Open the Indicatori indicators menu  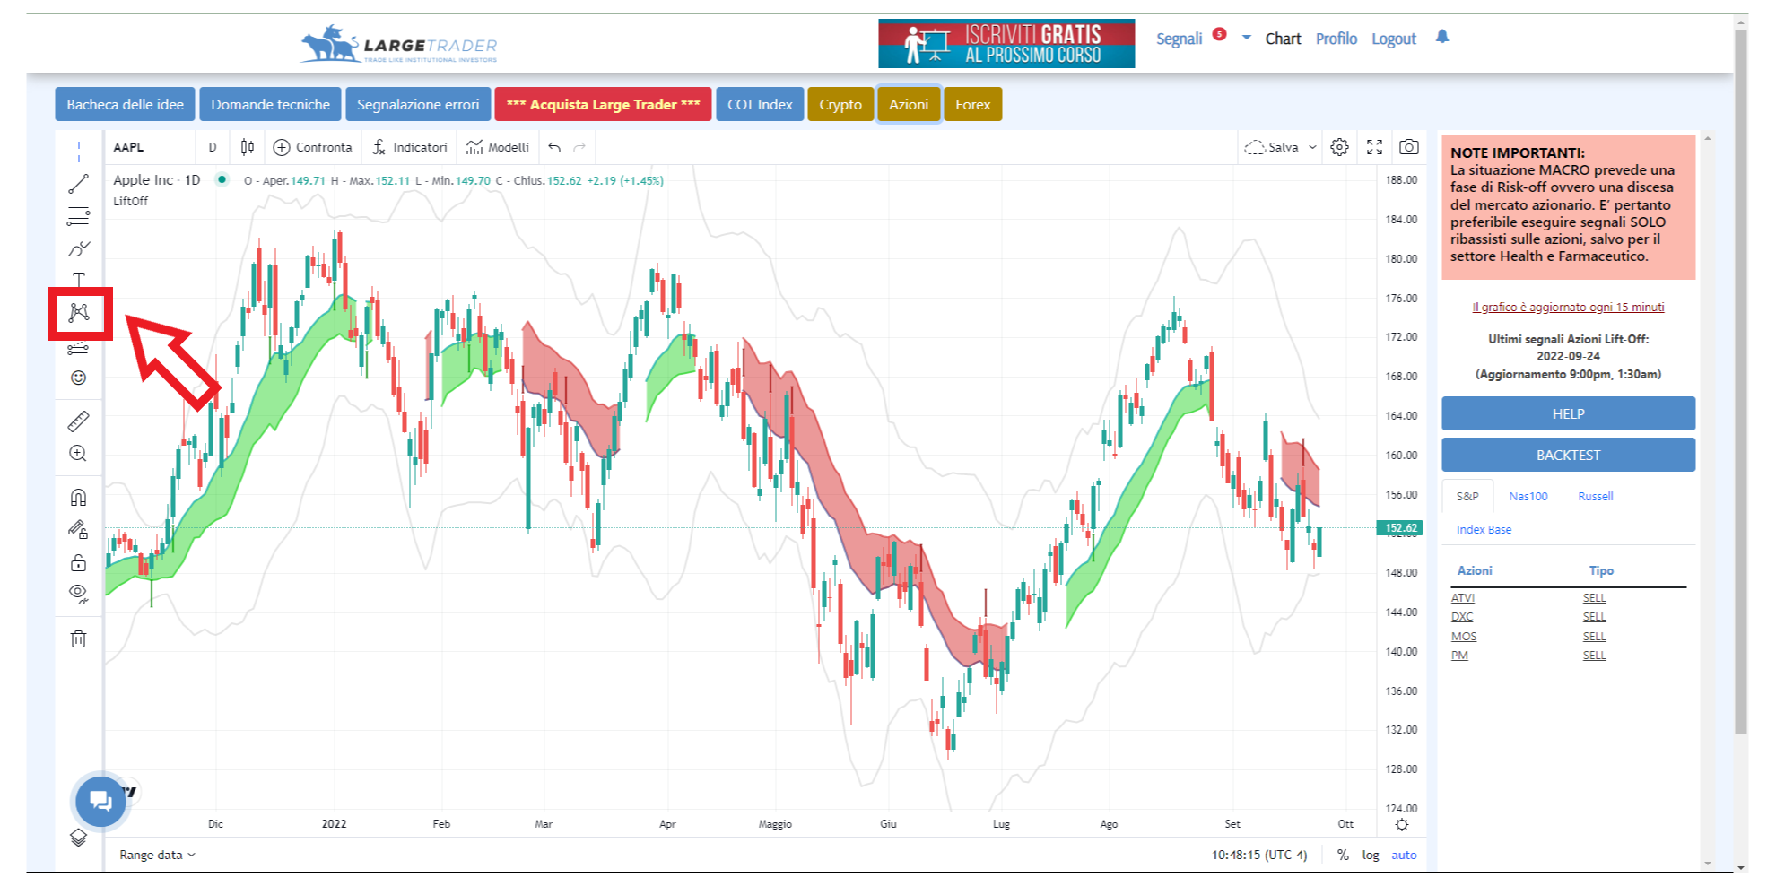pos(410,147)
